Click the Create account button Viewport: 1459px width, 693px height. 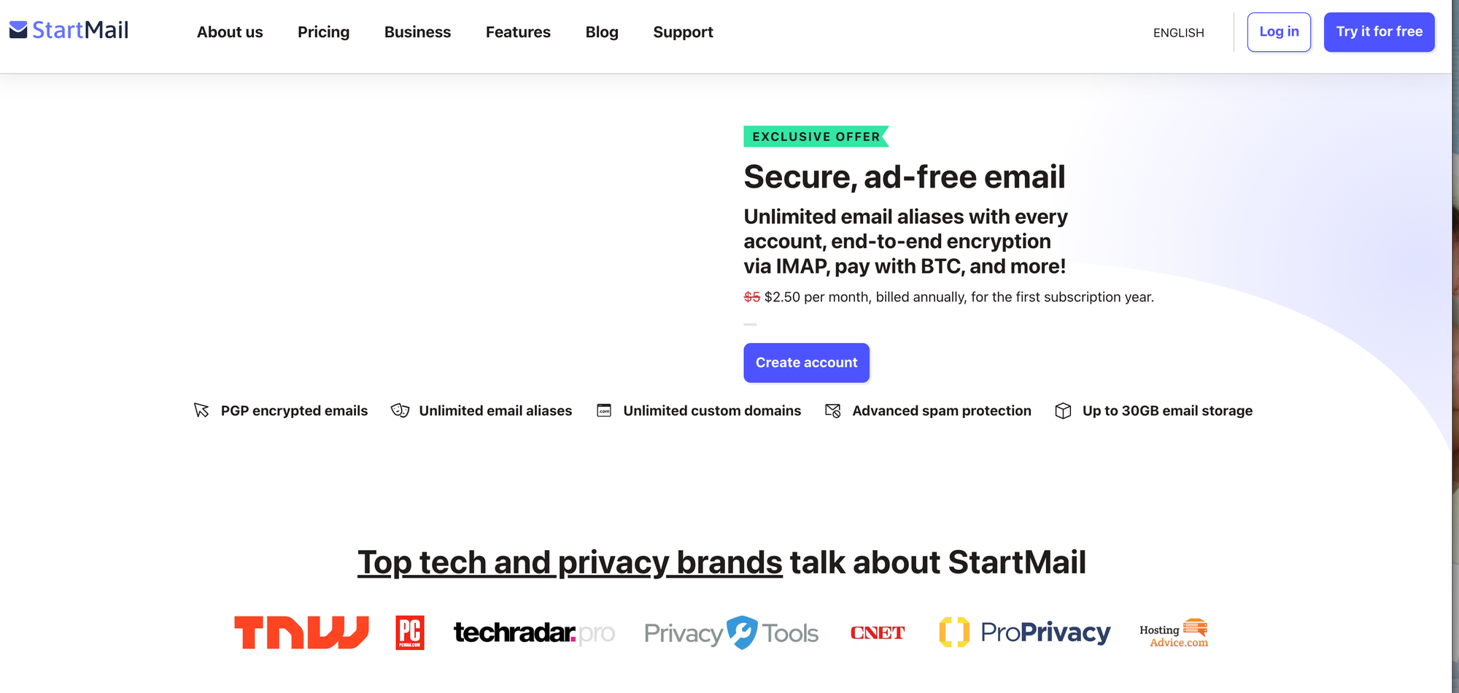[x=806, y=363]
